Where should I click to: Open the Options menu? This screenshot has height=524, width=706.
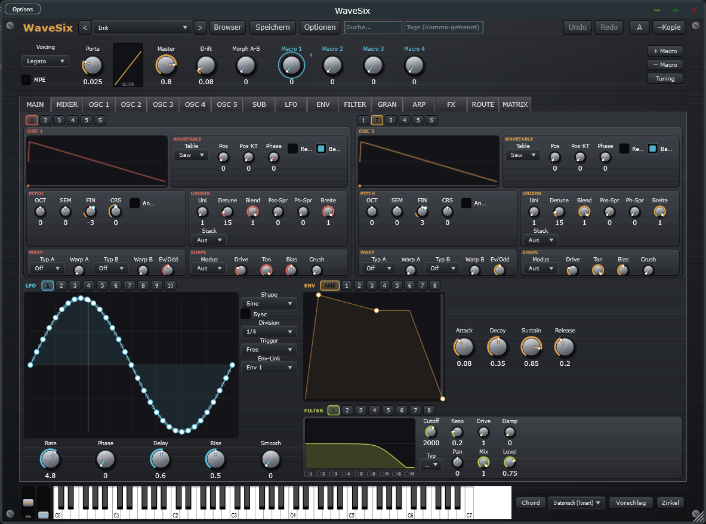point(23,9)
